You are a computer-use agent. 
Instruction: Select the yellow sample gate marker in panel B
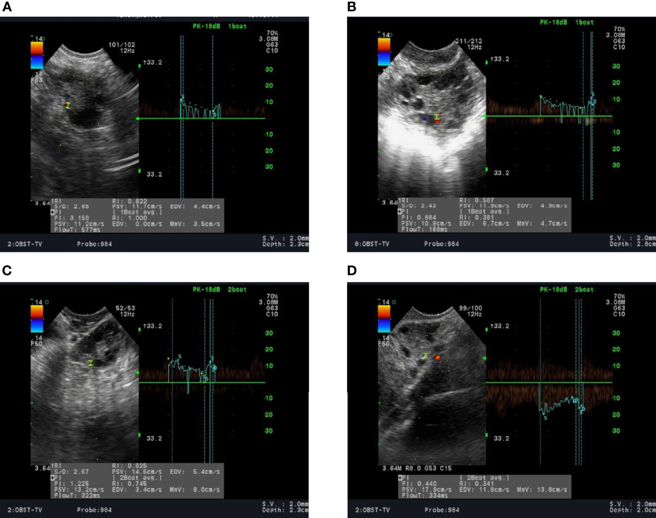click(437, 116)
